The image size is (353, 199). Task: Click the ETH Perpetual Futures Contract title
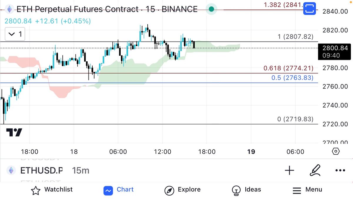pos(78,9)
